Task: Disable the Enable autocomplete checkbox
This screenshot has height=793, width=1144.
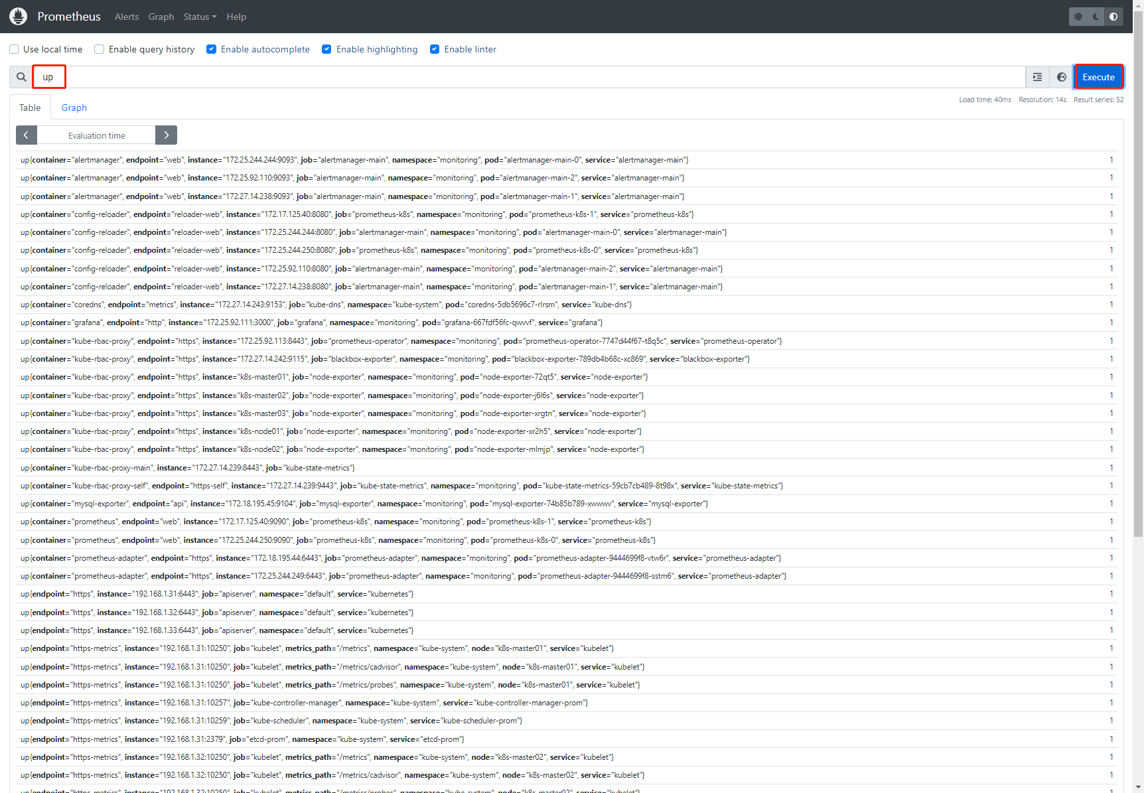Action: point(212,49)
